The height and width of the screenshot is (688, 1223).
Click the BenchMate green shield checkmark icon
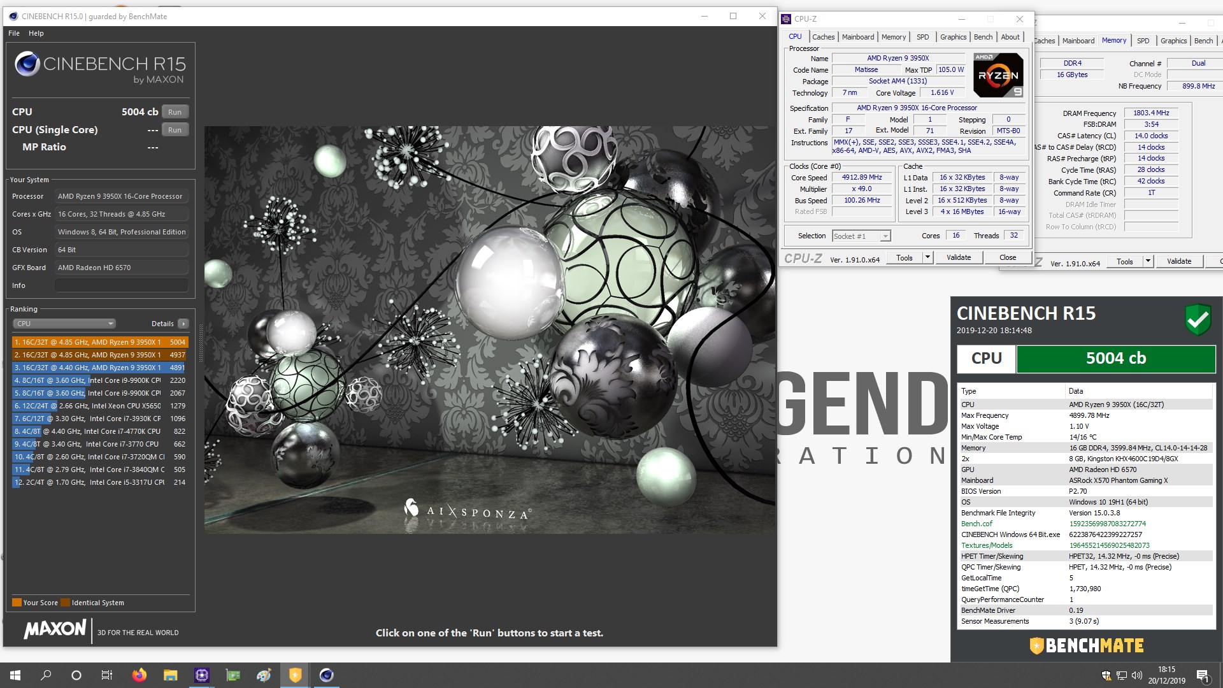(x=1198, y=320)
